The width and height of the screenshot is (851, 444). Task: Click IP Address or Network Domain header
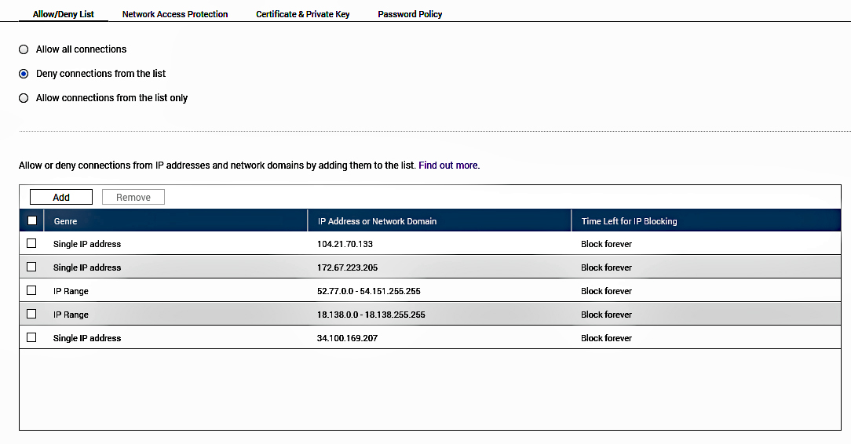coord(377,221)
